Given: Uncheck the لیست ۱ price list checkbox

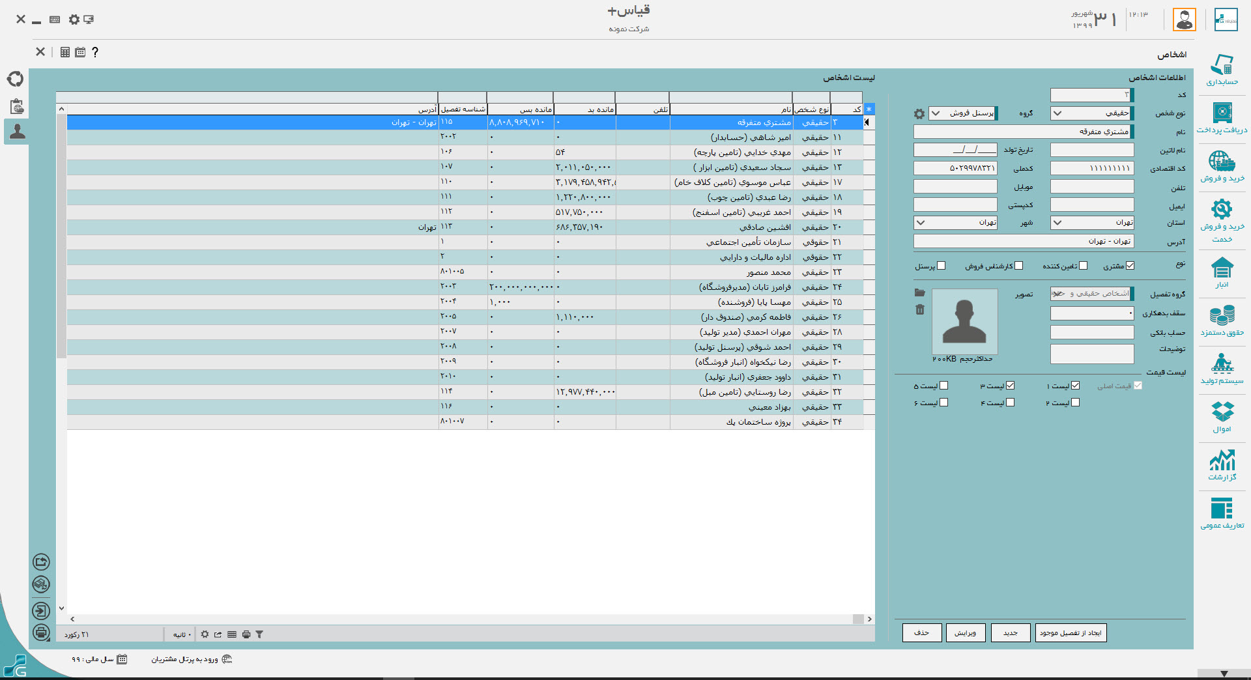Looking at the screenshot, I should click(x=1076, y=386).
